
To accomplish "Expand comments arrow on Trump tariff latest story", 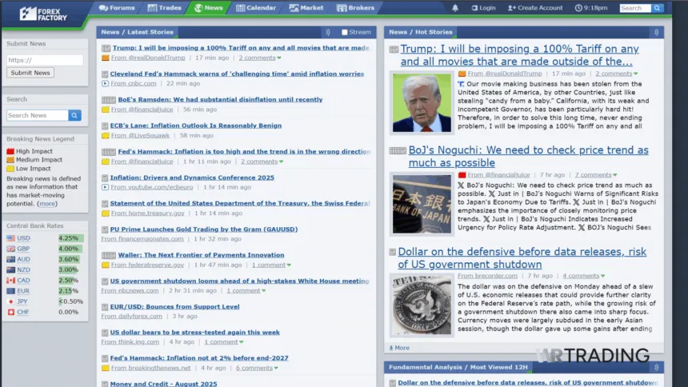I will [279, 58].
